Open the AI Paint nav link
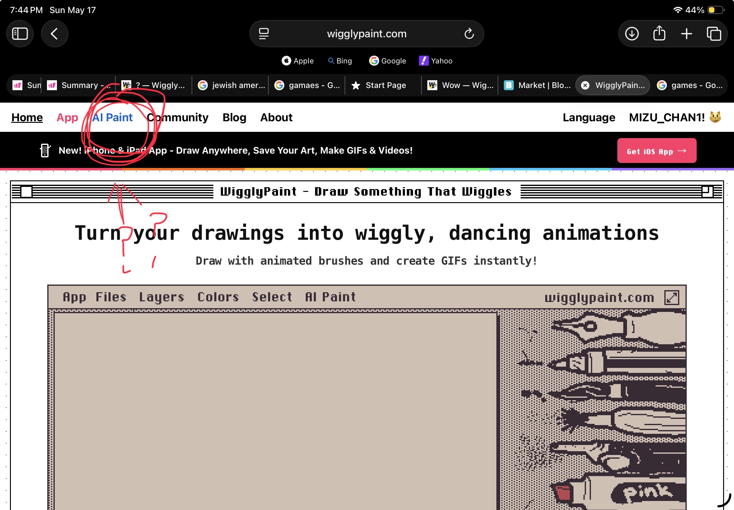Screen dimensions: 734x510 click(x=113, y=117)
